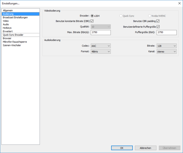Toggle Benutze CBR padding checkbox
Image resolution: width=183 pixels, height=153 pixels.
pyautogui.click(x=158, y=21)
